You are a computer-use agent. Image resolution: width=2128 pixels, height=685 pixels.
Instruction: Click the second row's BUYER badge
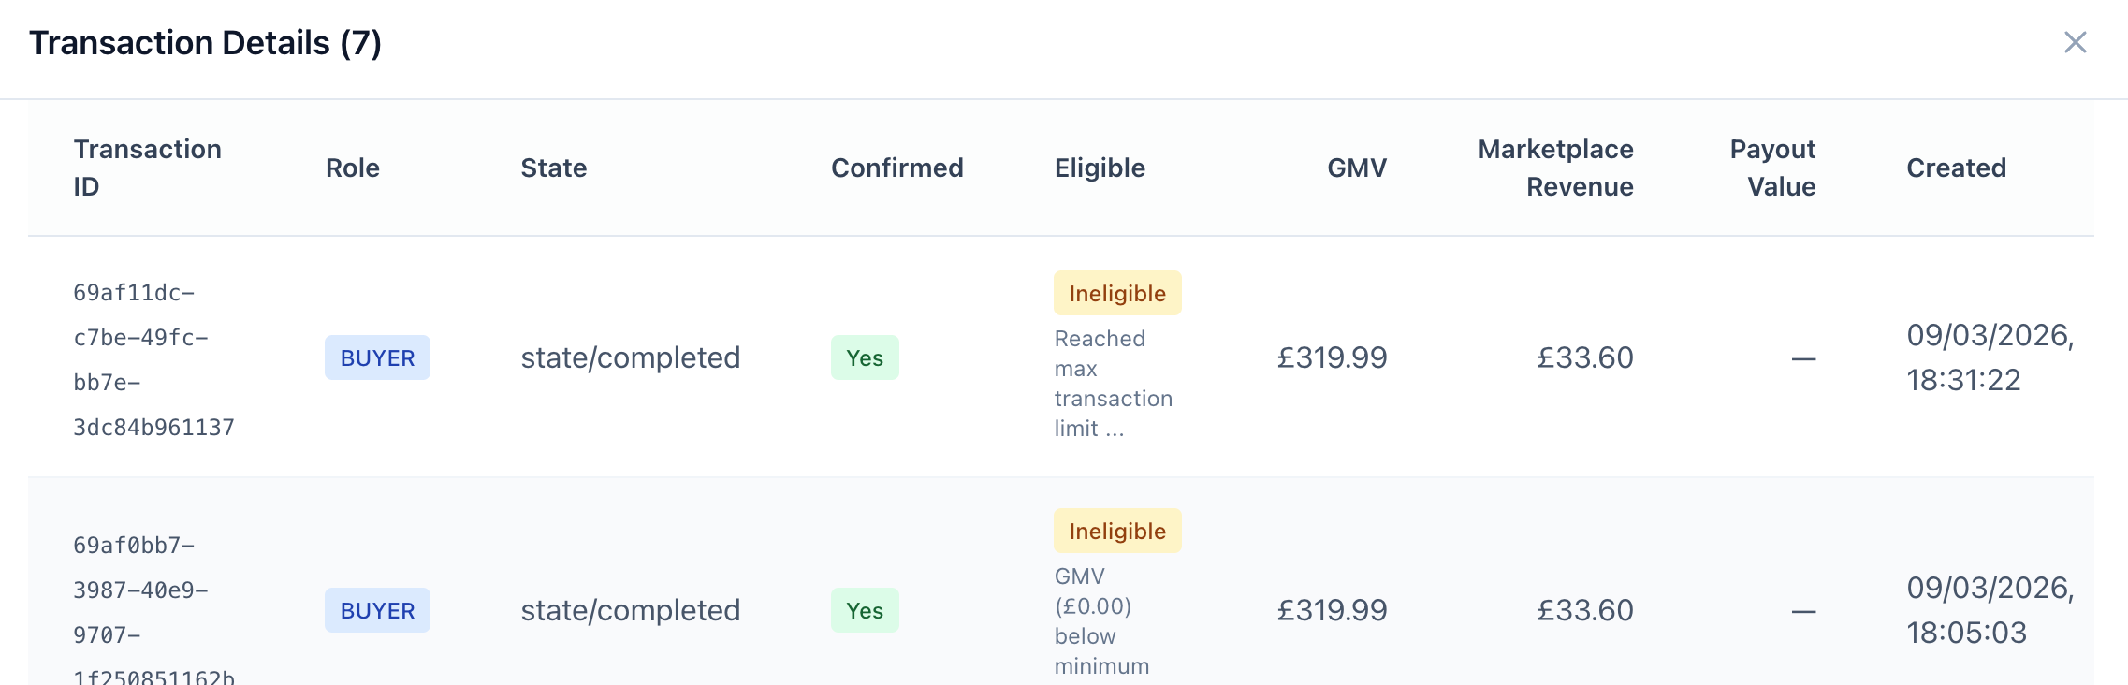point(377,610)
